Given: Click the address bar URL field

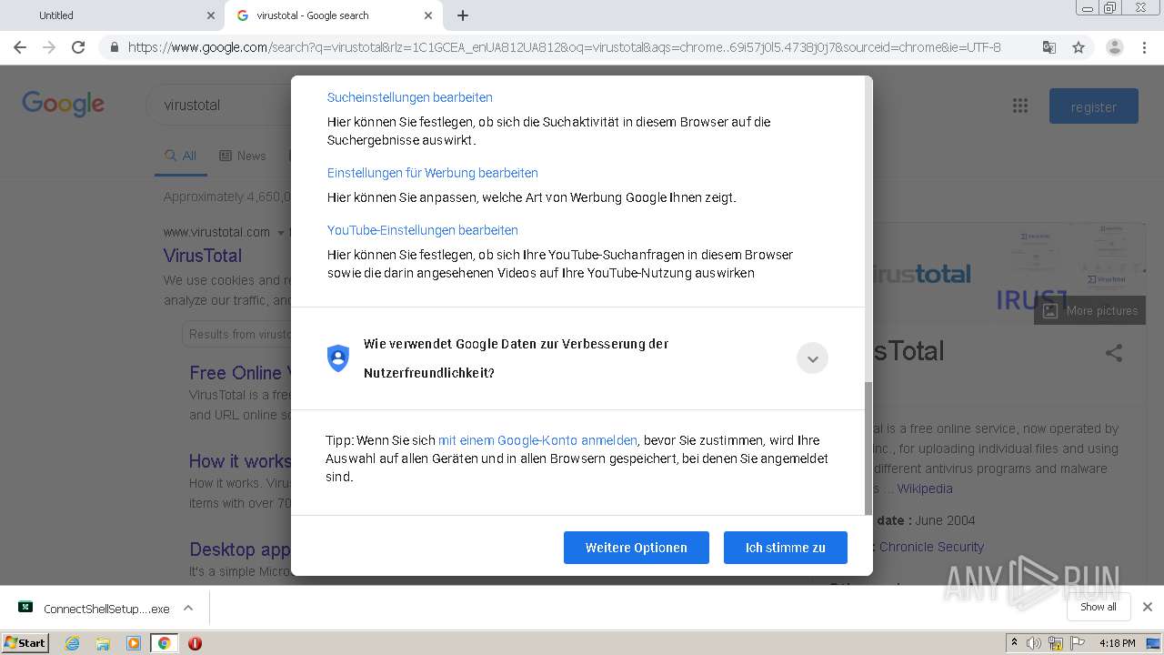Looking at the screenshot, I should [x=564, y=47].
